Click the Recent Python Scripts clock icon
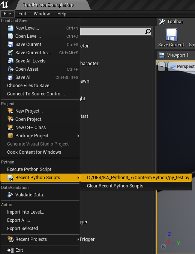Image resolution: width=195 pixels, height=254 pixels. (10, 178)
